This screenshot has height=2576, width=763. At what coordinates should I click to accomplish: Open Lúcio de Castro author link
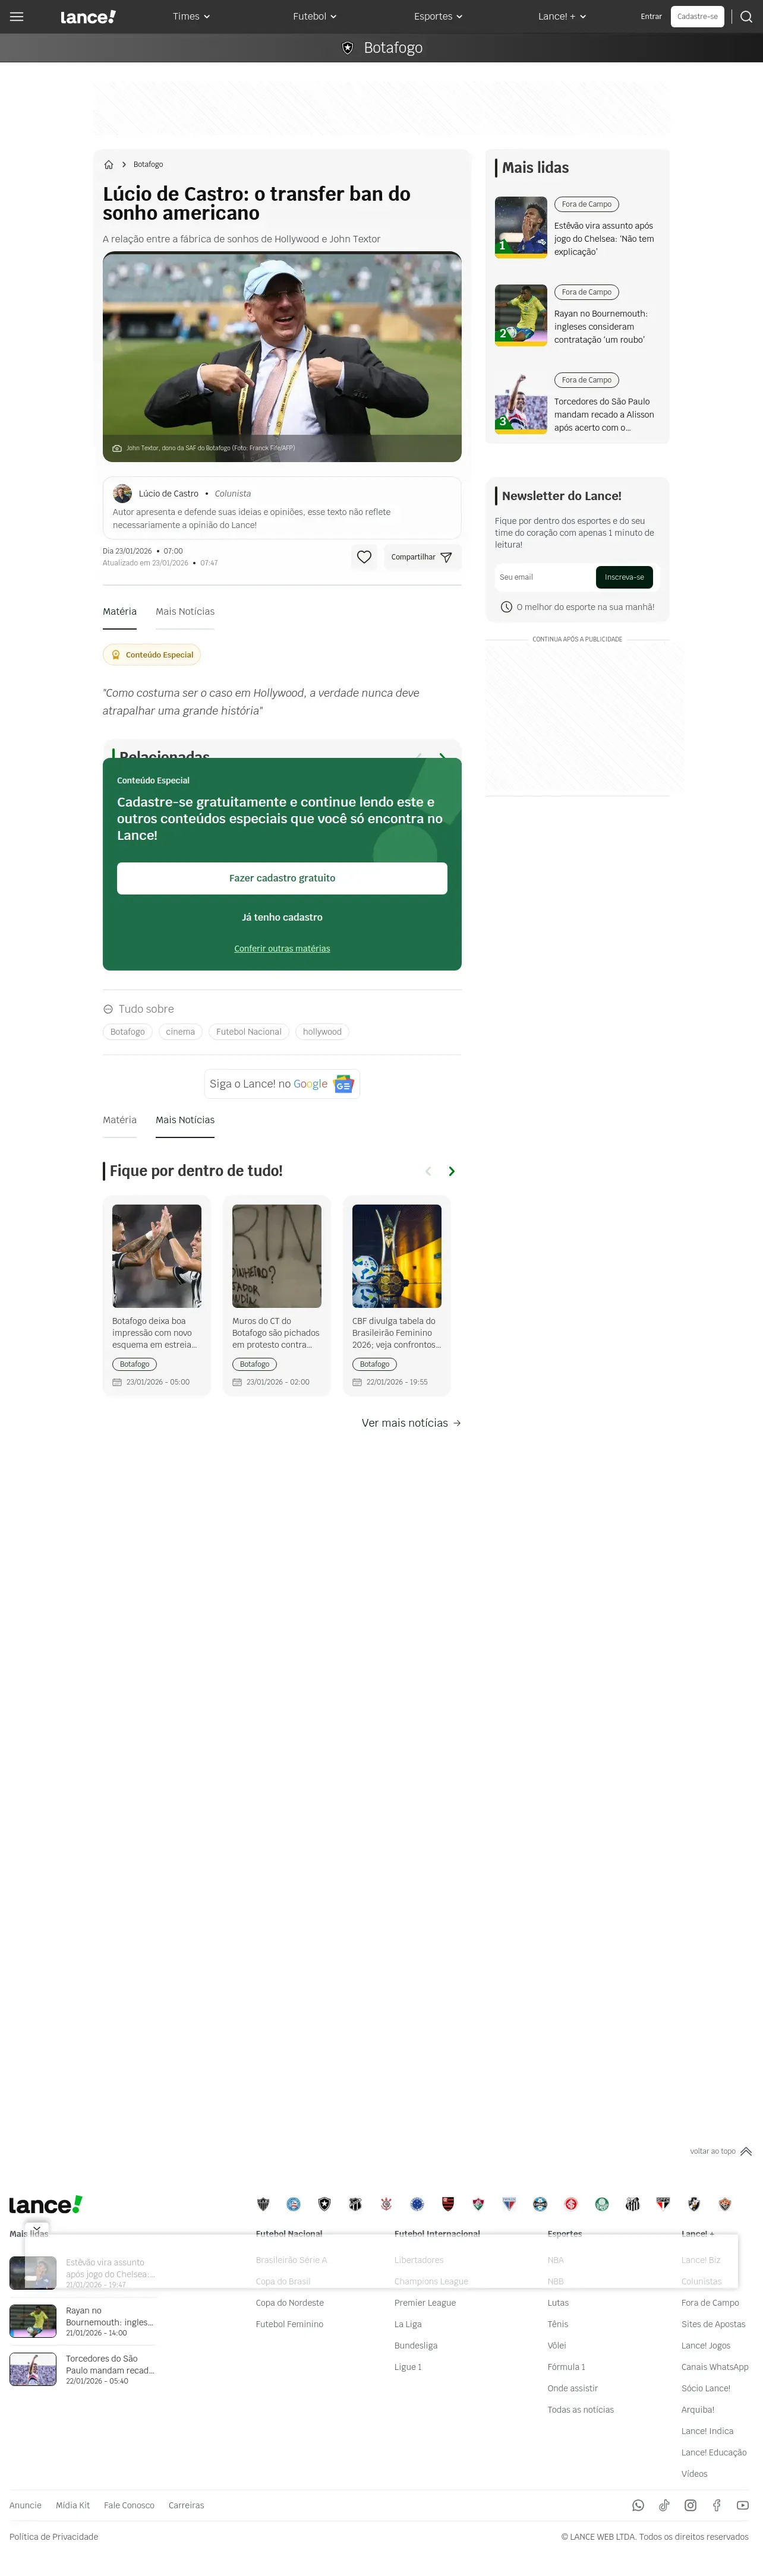point(168,493)
